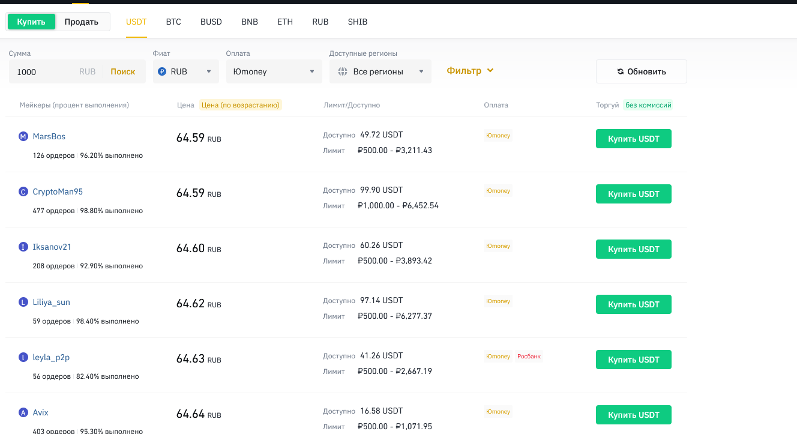Image resolution: width=797 pixels, height=434 pixels.
Task: Click the Росбанк payment tag
Action: (x=529, y=357)
